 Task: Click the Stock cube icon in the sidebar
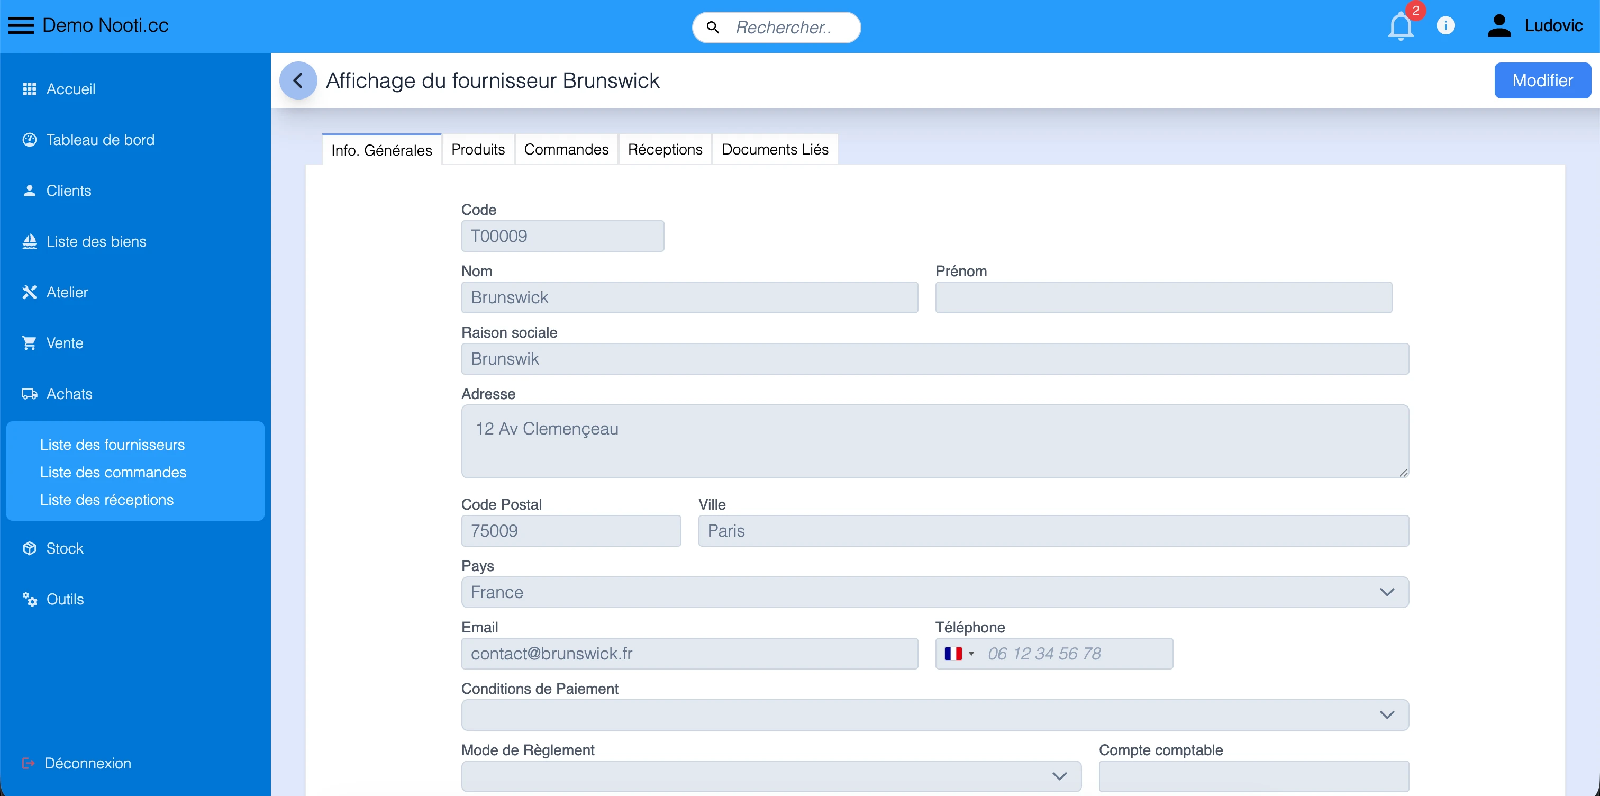(29, 548)
